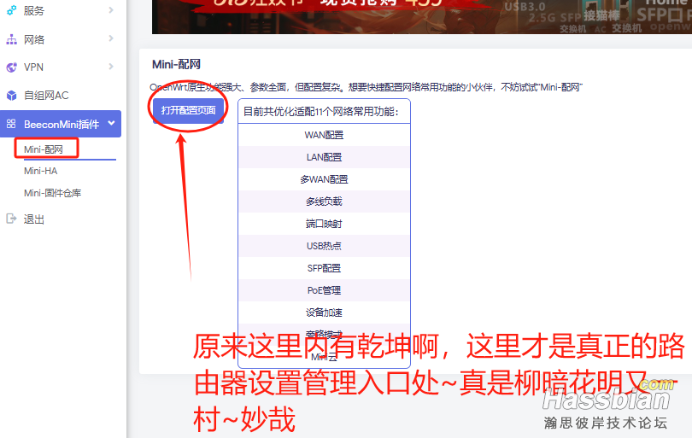
Task: Expand the VPN menu chevron
Action: 111,67
